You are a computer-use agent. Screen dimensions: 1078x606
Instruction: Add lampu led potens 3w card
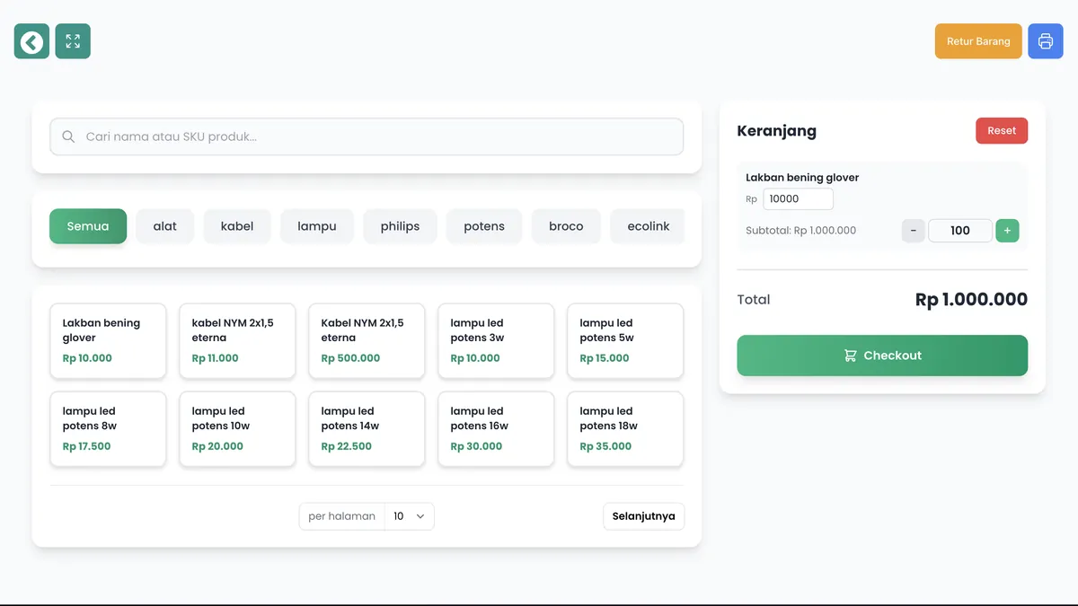coord(496,341)
